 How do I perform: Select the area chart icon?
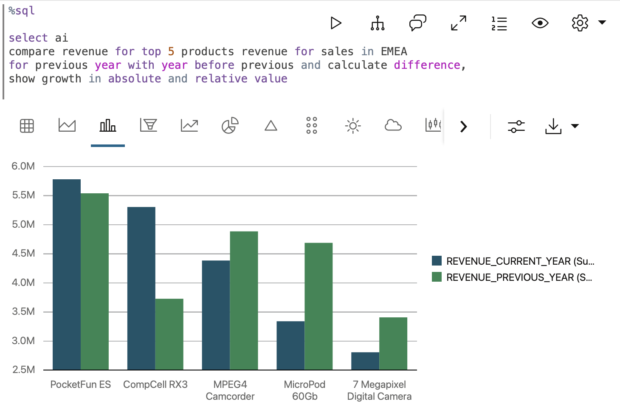coord(67,125)
